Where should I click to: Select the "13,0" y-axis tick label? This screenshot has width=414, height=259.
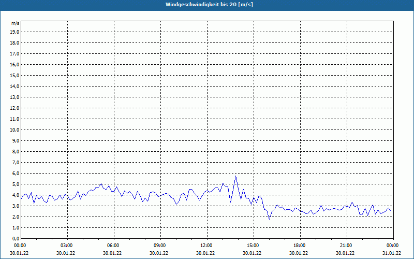tap(14, 97)
